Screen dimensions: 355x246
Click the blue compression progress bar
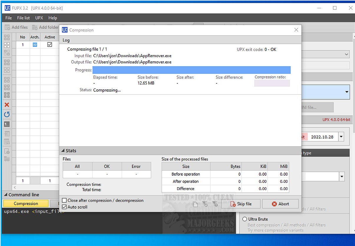pos(191,70)
